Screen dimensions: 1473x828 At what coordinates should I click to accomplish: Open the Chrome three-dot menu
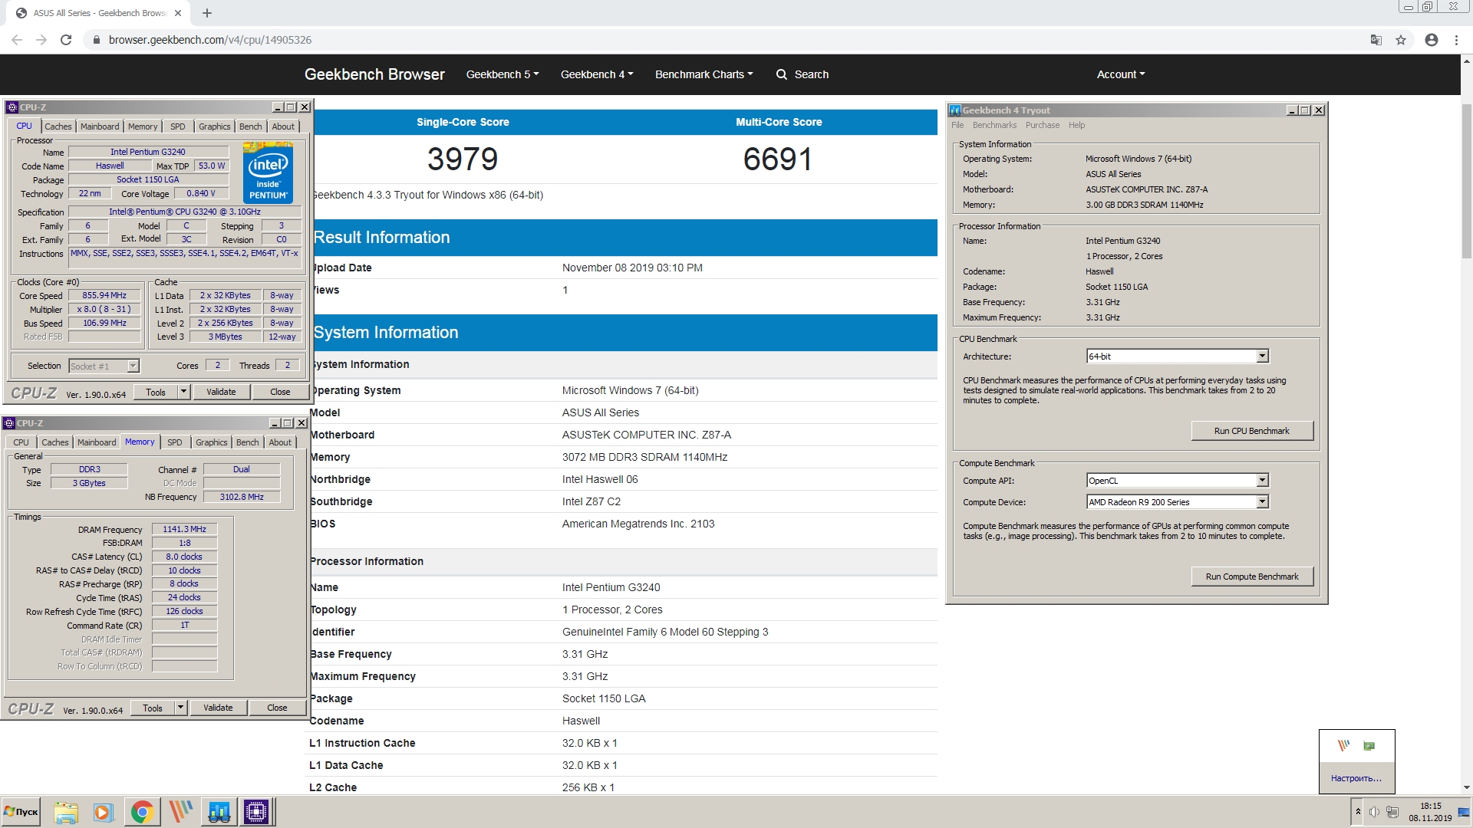click(1456, 40)
